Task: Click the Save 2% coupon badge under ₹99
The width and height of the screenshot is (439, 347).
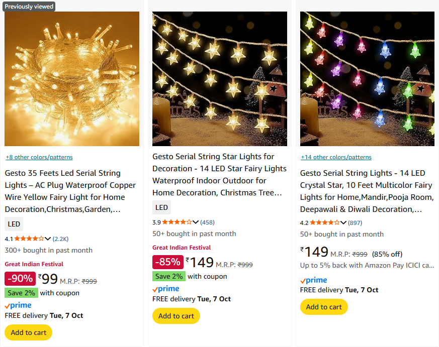Action: pos(21,293)
